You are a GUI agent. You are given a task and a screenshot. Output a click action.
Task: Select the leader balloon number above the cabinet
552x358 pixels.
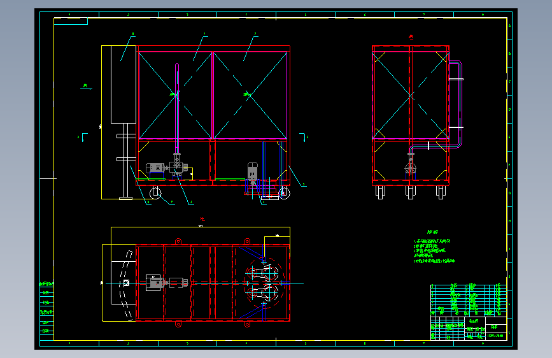133,34
